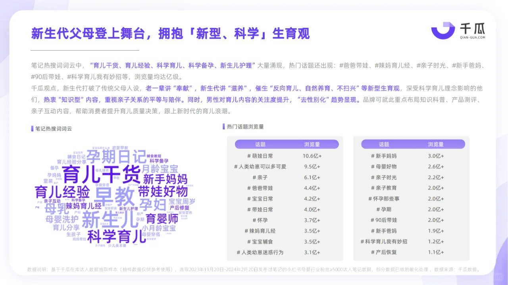Click word cloud term 新生儿
This screenshot has height=285, width=508.
110,220
